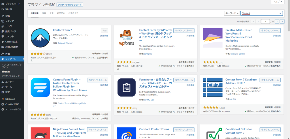Open the ダッシュボード menu icon
This screenshot has height=139, width=290.
(x=3, y=4)
